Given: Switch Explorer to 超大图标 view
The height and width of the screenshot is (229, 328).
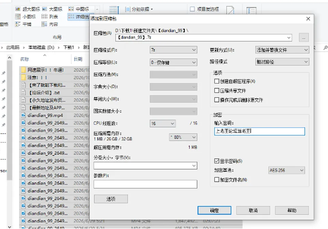Looking at the screenshot, I should pos(27,9).
